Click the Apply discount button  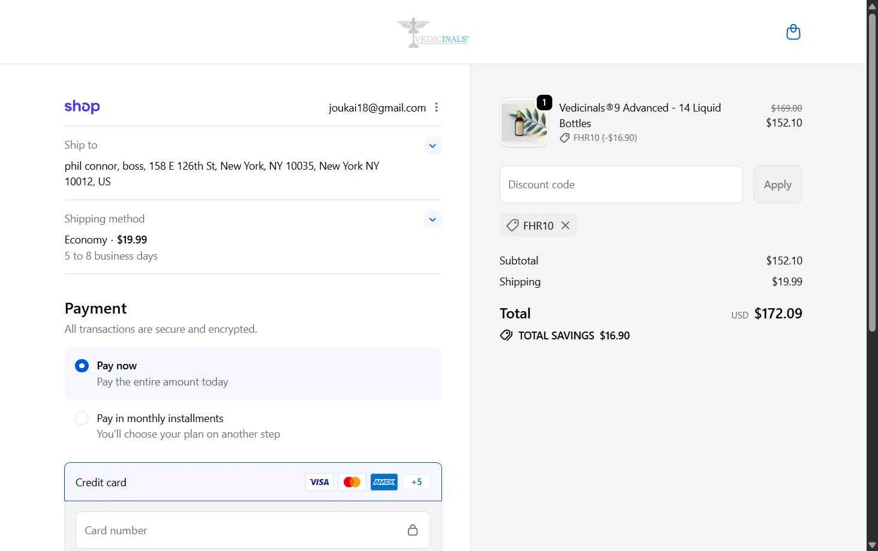pos(777,185)
